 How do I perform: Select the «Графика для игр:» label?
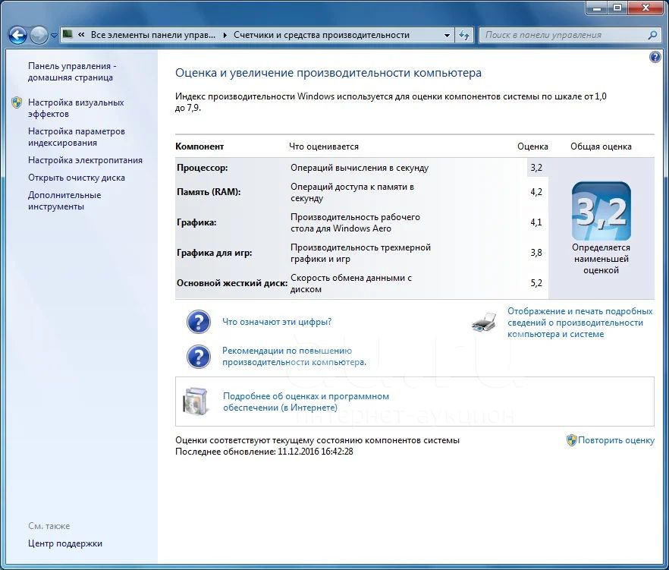coord(214,253)
